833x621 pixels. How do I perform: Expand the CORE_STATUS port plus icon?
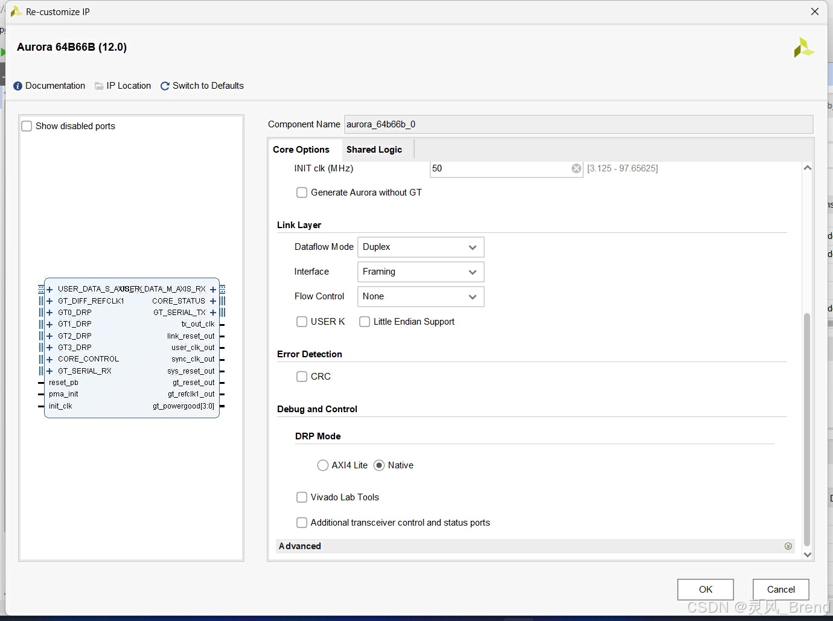(213, 301)
